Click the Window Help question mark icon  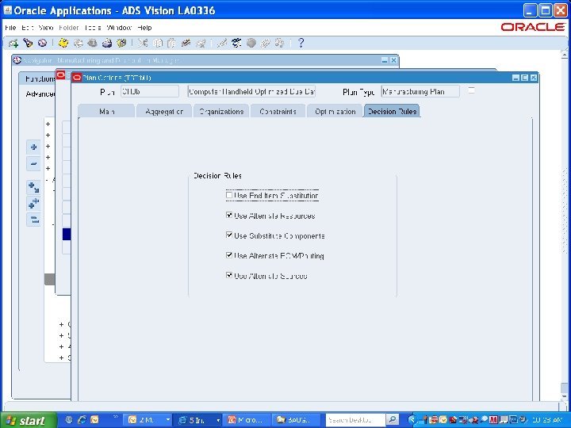(301, 44)
